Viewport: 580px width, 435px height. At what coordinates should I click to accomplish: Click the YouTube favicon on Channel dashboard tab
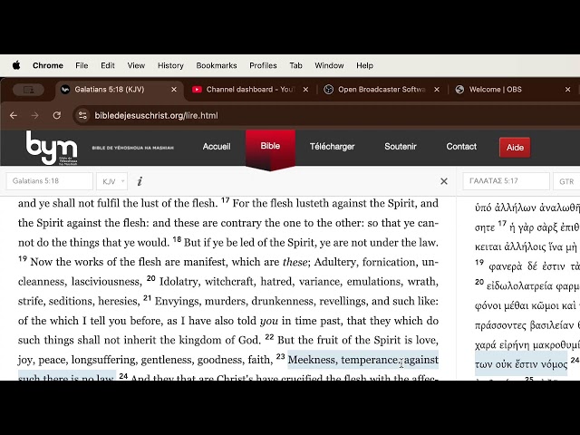[197, 90]
